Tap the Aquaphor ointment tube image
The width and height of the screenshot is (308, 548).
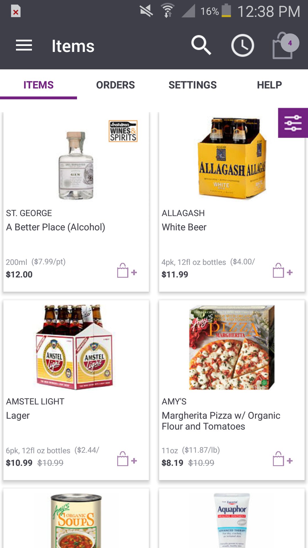click(232, 519)
